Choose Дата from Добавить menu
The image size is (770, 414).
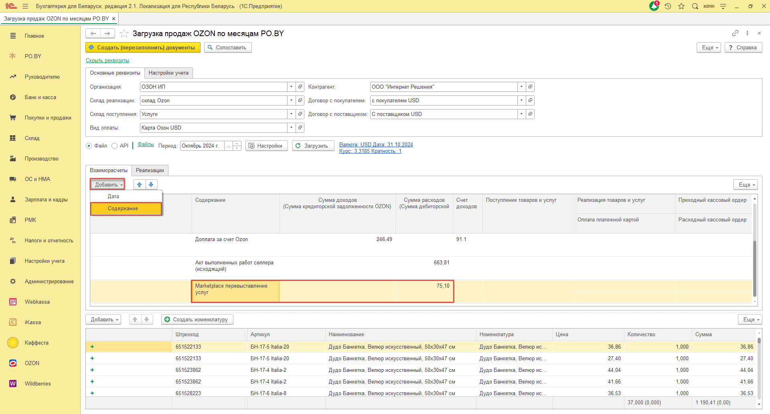(x=126, y=196)
